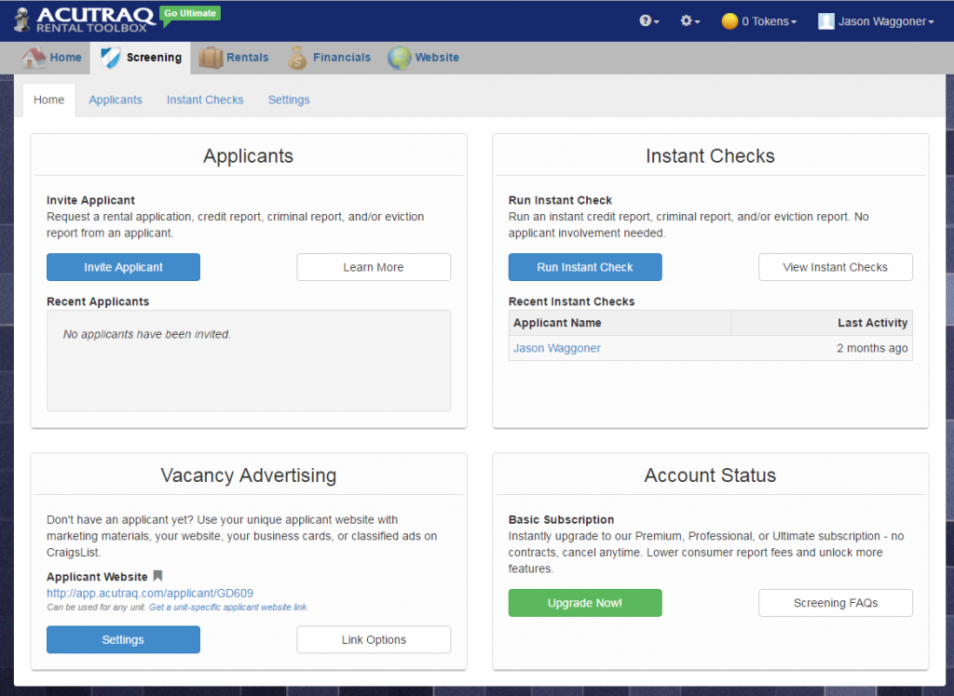
Task: Open the Jason Waggoner instant check record
Action: (x=556, y=348)
